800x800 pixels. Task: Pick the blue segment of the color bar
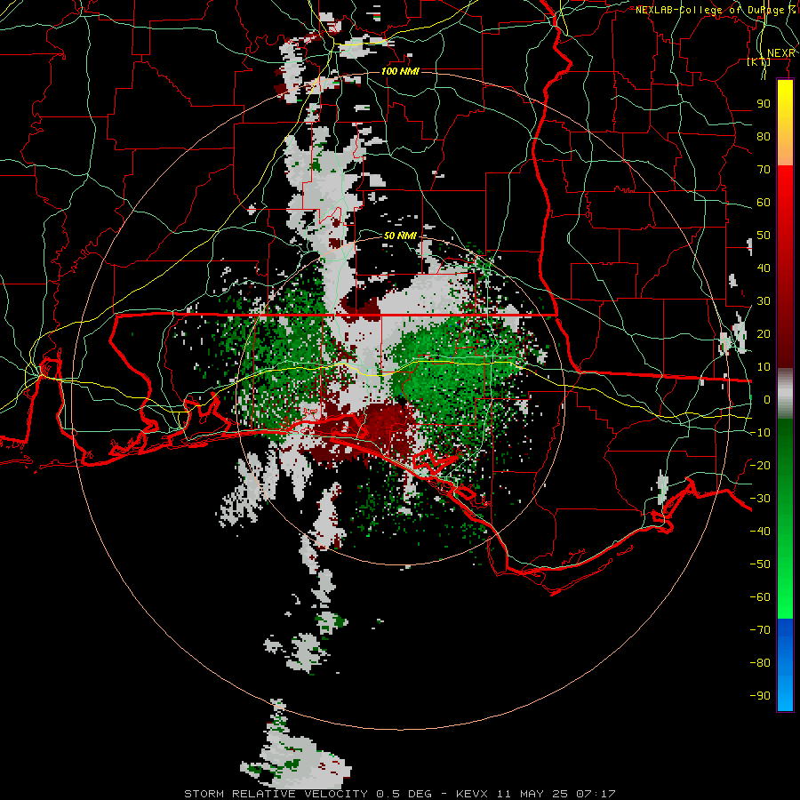(x=785, y=665)
